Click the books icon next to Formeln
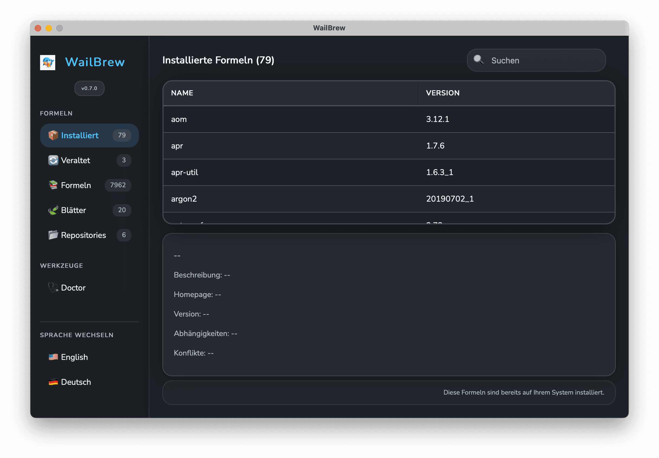Viewport: 659px width, 458px height. [53, 185]
